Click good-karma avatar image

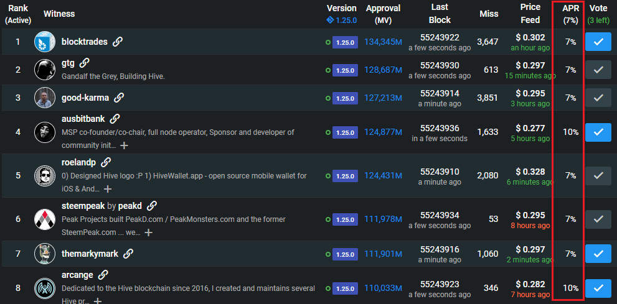click(x=44, y=98)
